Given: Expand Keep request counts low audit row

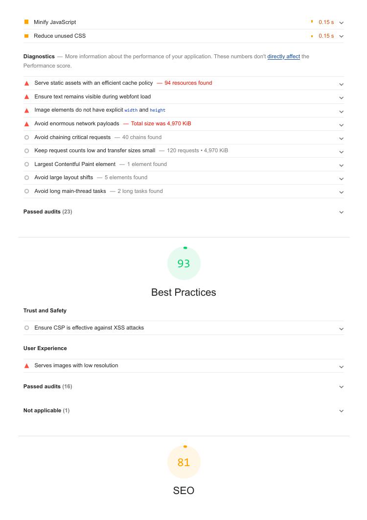Looking at the screenshot, I should point(341,151).
